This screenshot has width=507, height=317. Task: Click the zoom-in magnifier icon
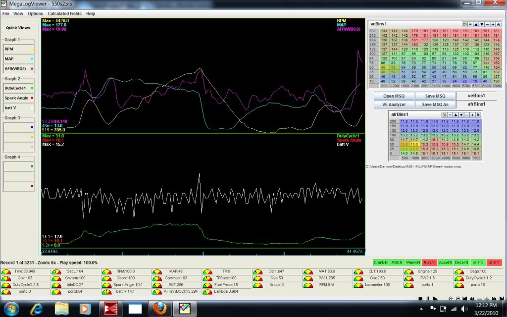click(x=458, y=299)
